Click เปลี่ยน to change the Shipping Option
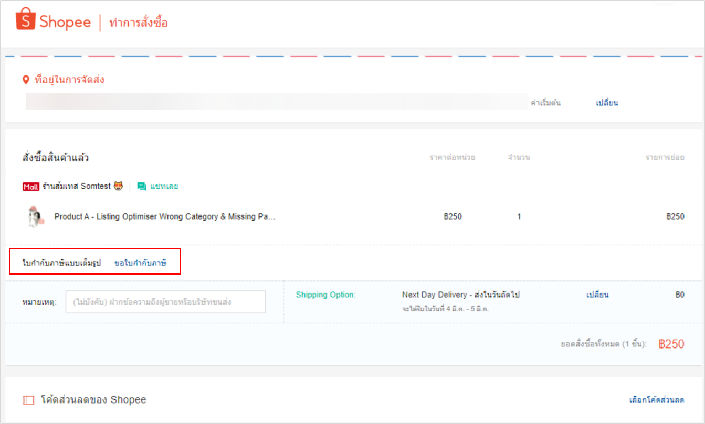Image resolution: width=705 pixels, height=424 pixels. coord(597,295)
